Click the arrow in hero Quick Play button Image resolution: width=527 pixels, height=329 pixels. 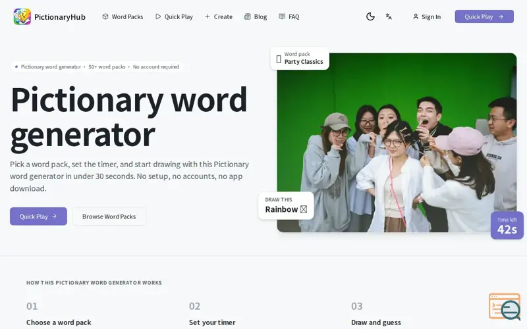[x=54, y=216]
